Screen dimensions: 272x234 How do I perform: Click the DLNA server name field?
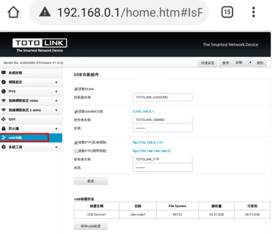point(162,97)
